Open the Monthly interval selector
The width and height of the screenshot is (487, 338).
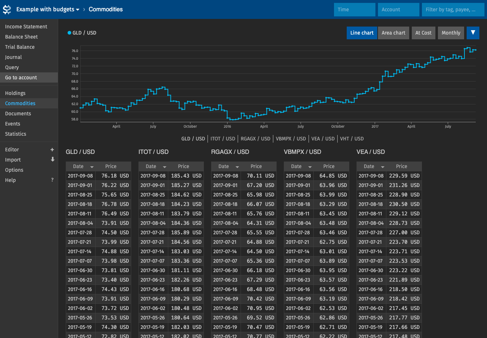click(451, 33)
